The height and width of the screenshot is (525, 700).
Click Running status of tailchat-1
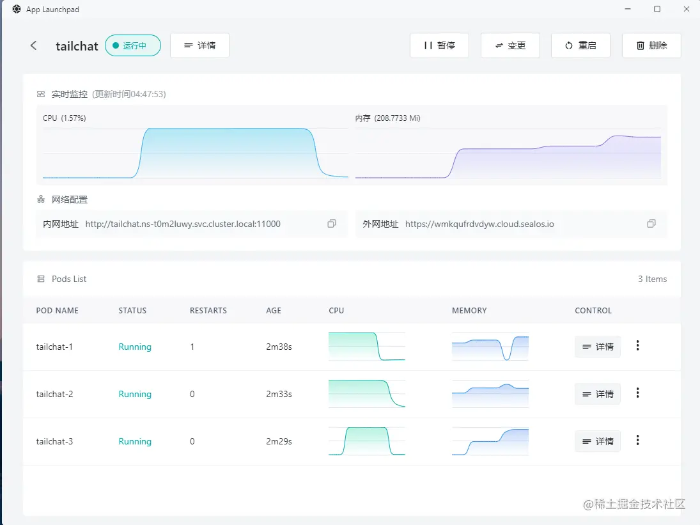click(x=135, y=347)
